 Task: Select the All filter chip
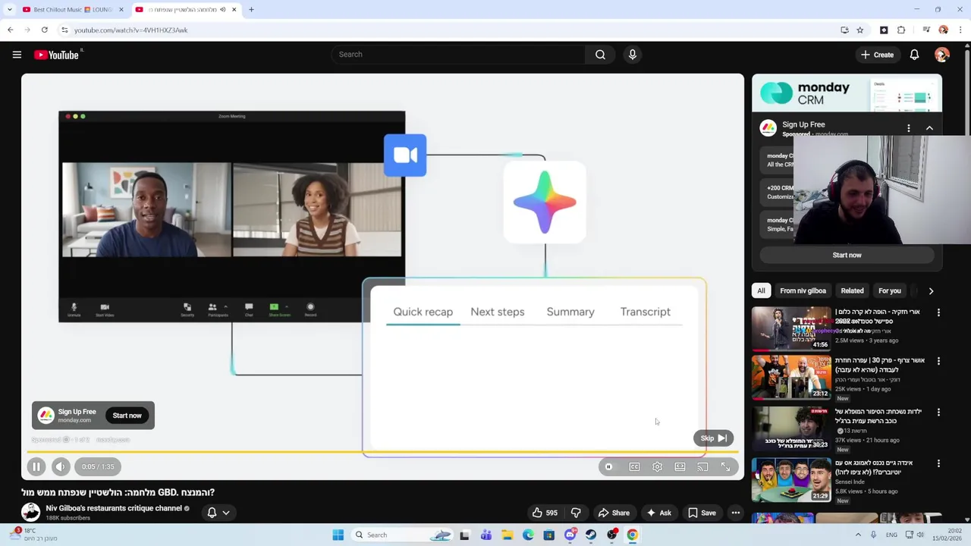761,290
